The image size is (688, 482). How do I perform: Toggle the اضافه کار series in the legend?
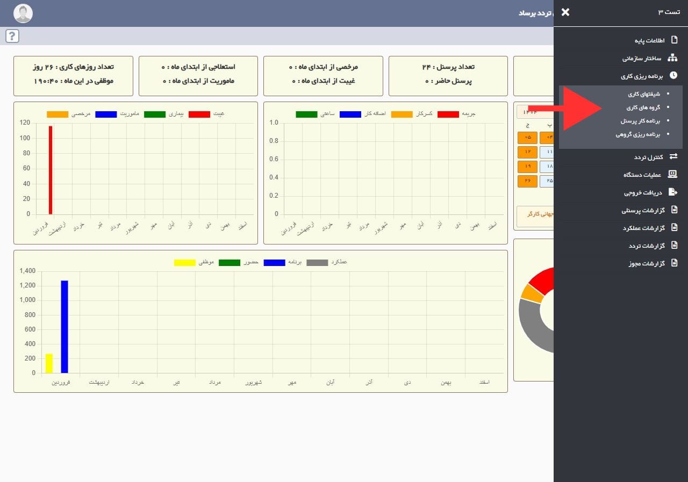coord(350,114)
